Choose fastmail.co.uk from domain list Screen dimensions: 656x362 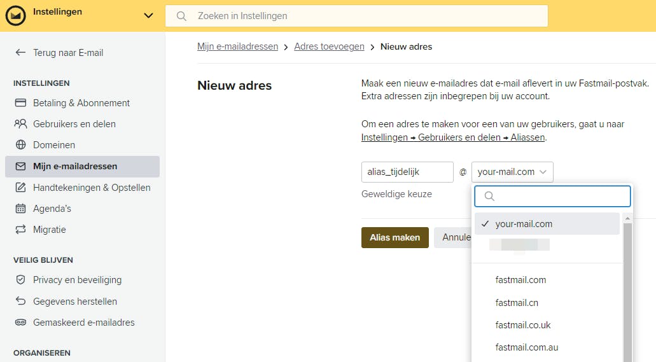(x=523, y=325)
